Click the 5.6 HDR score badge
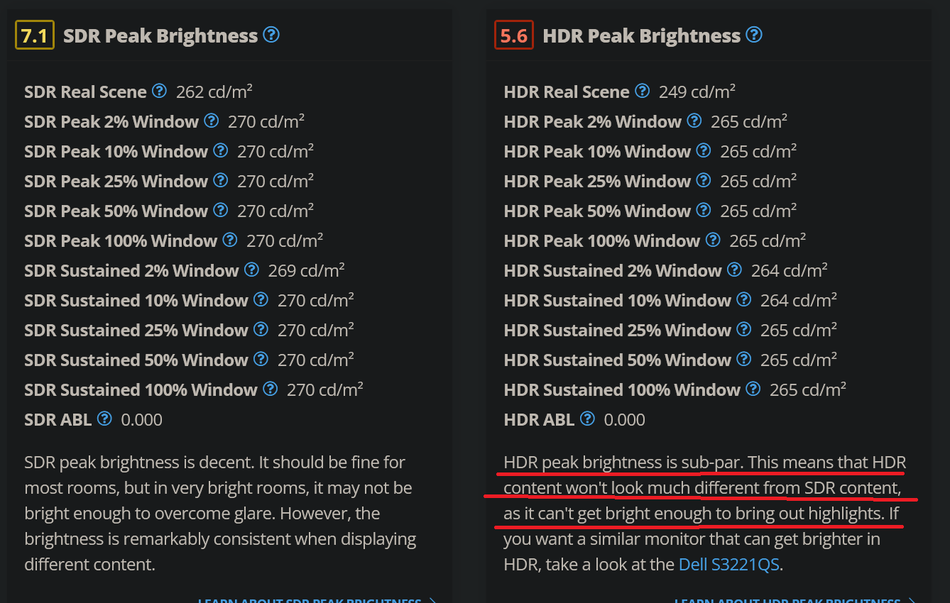This screenshot has height=603, width=950. coord(513,35)
